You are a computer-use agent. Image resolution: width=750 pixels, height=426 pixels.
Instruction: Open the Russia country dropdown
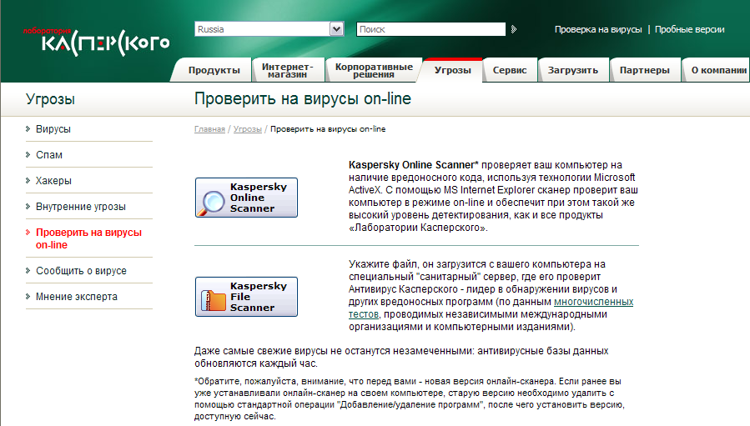[269, 29]
